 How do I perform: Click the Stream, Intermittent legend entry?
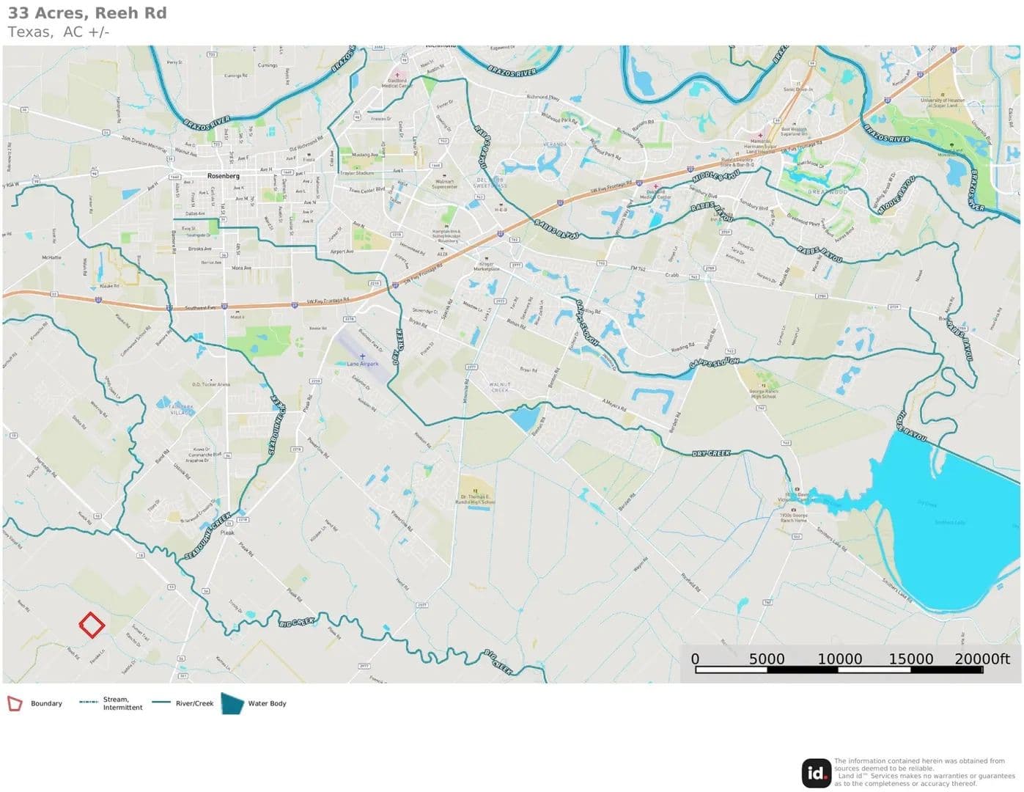pos(111,703)
